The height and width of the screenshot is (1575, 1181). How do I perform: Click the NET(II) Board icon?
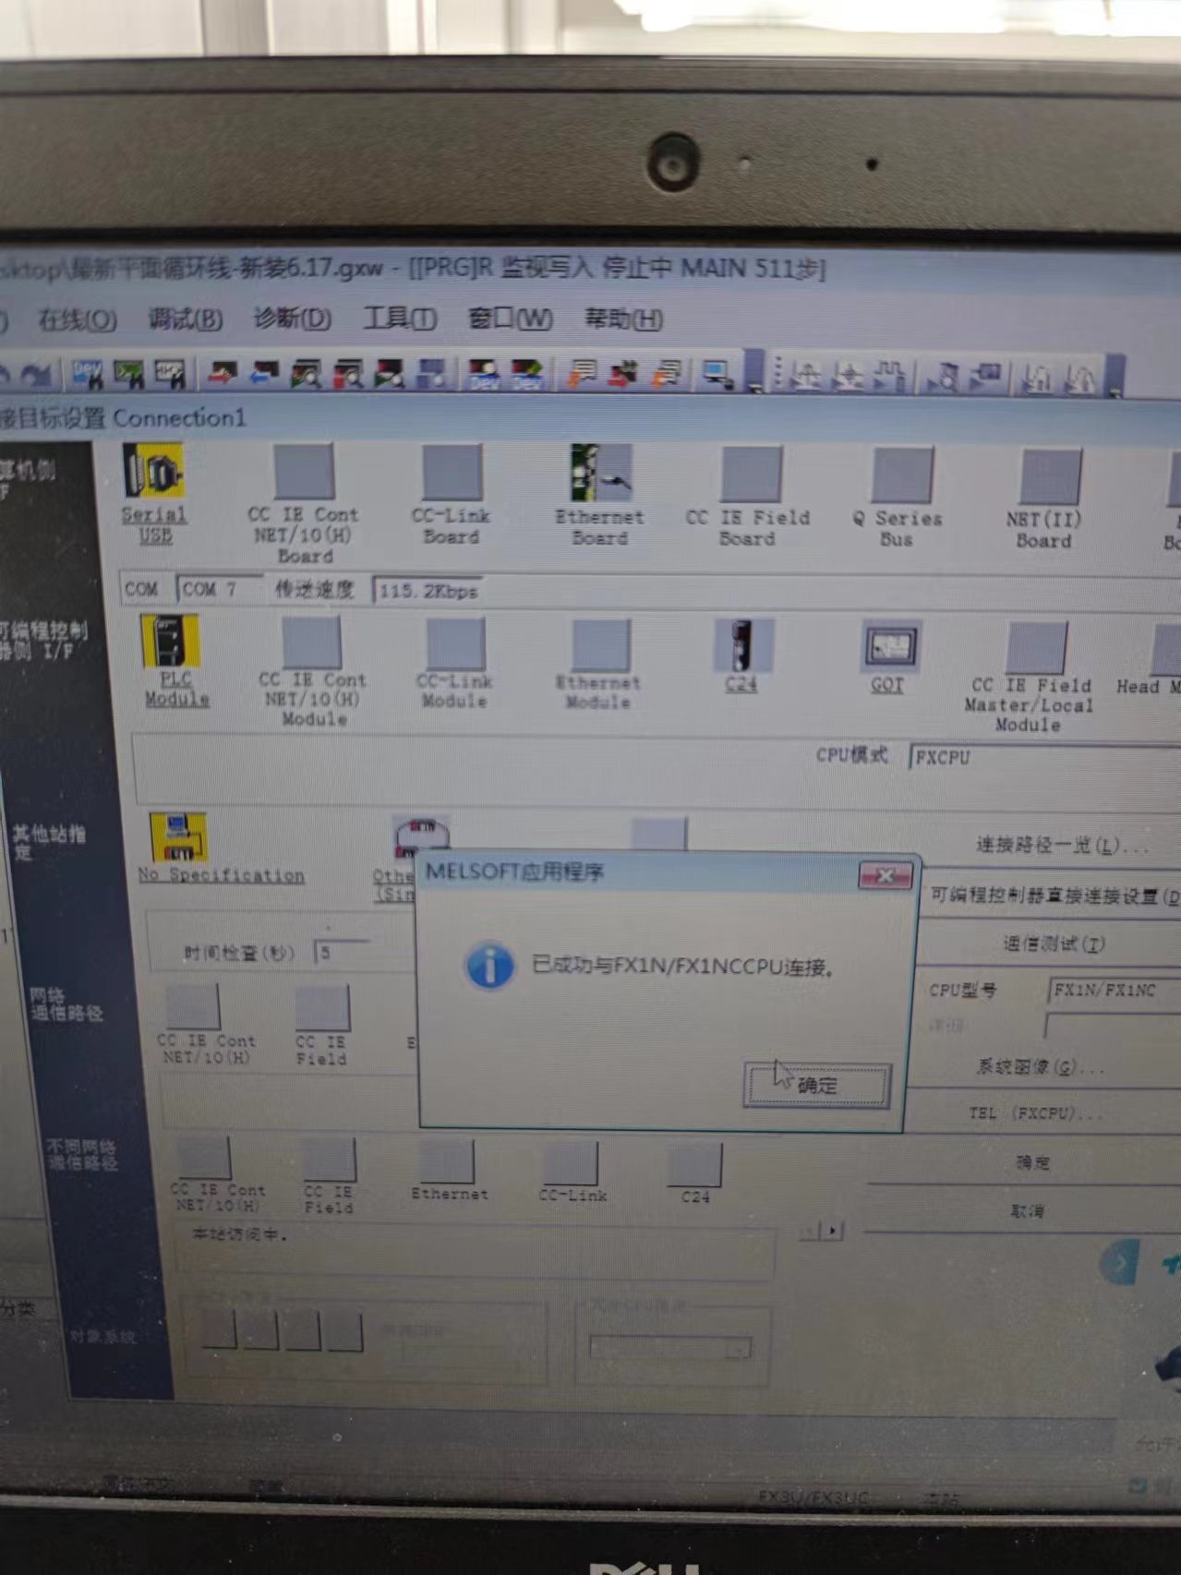1050,478
